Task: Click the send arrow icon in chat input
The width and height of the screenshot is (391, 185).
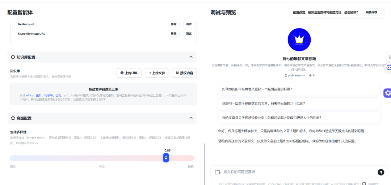Action: [x=381, y=172]
